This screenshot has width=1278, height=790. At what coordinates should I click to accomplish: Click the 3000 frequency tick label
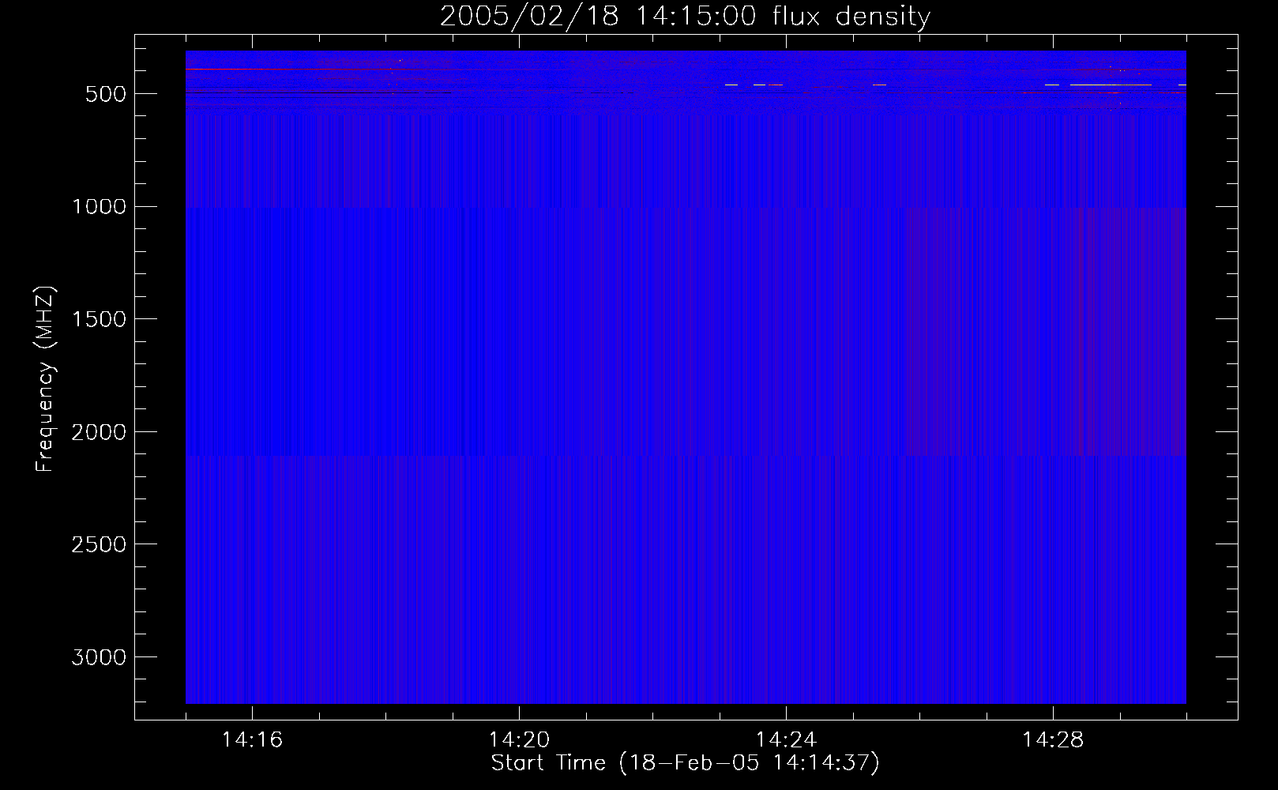(99, 657)
